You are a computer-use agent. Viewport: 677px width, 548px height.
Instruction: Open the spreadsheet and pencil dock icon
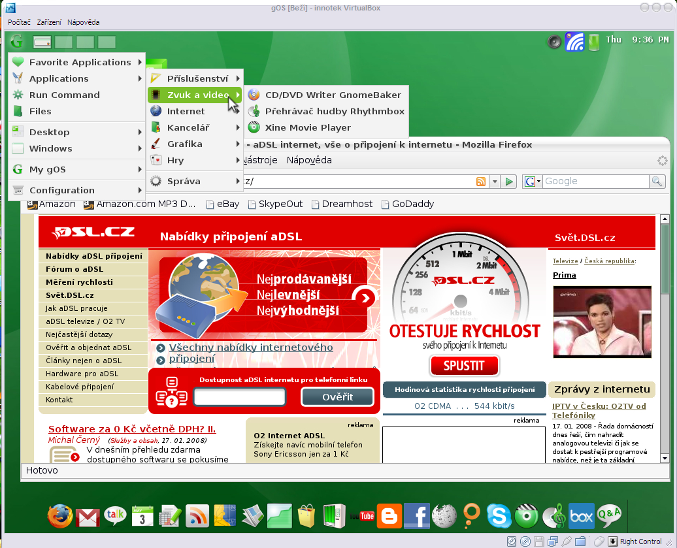click(170, 516)
